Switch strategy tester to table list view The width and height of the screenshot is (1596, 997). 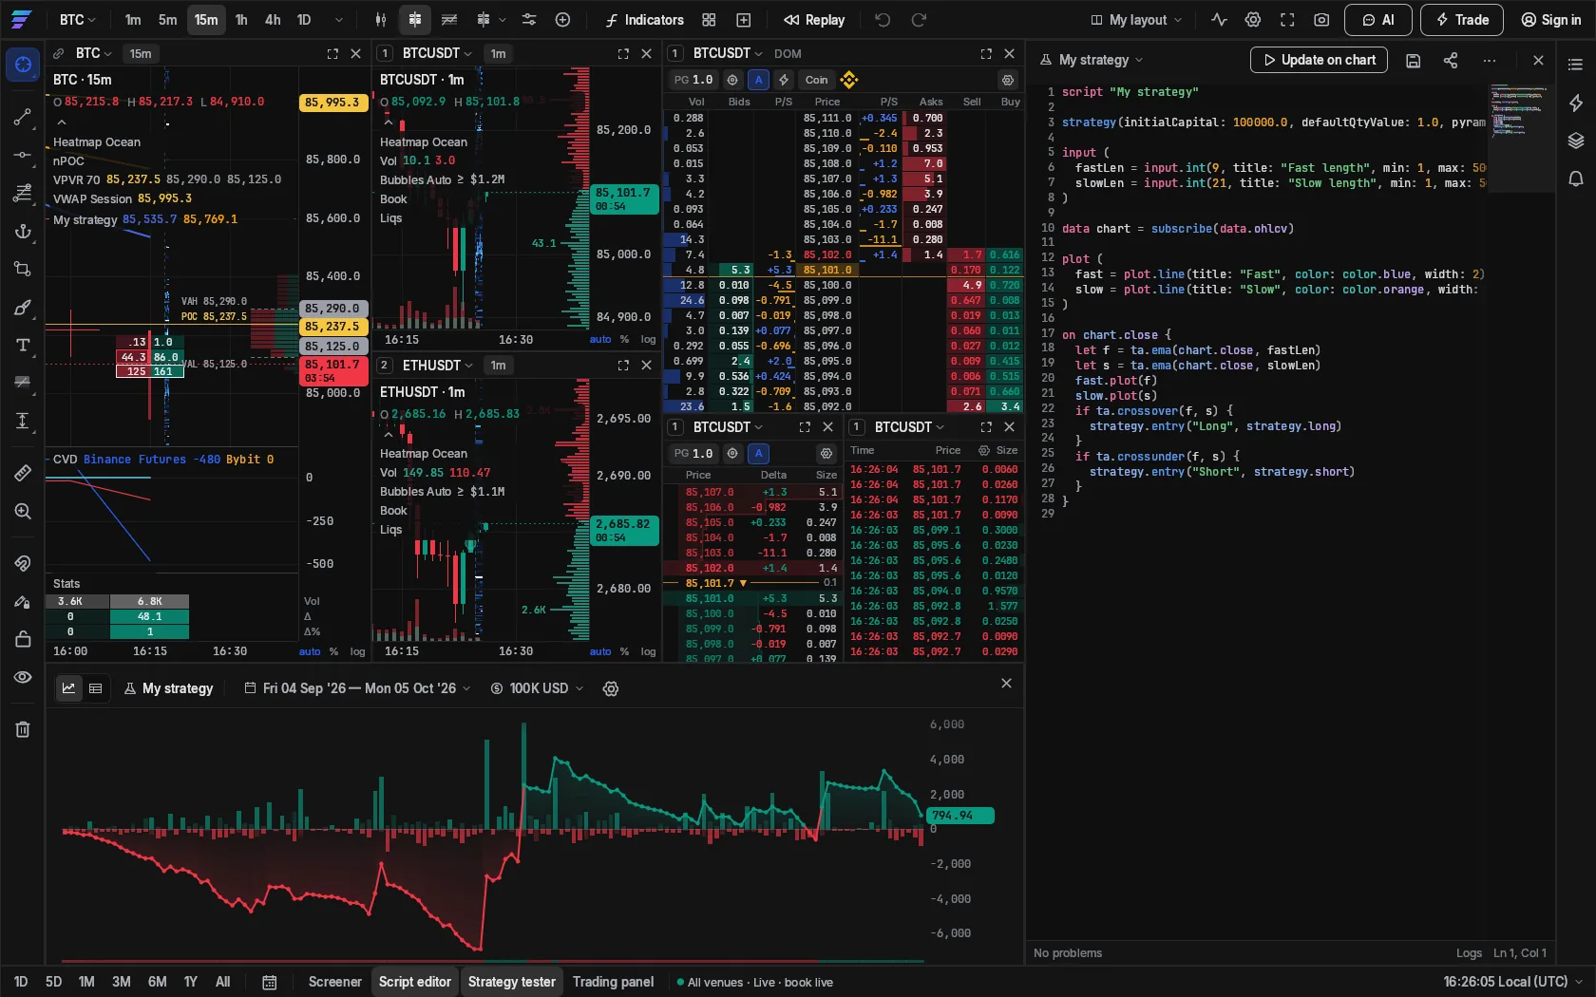point(95,688)
